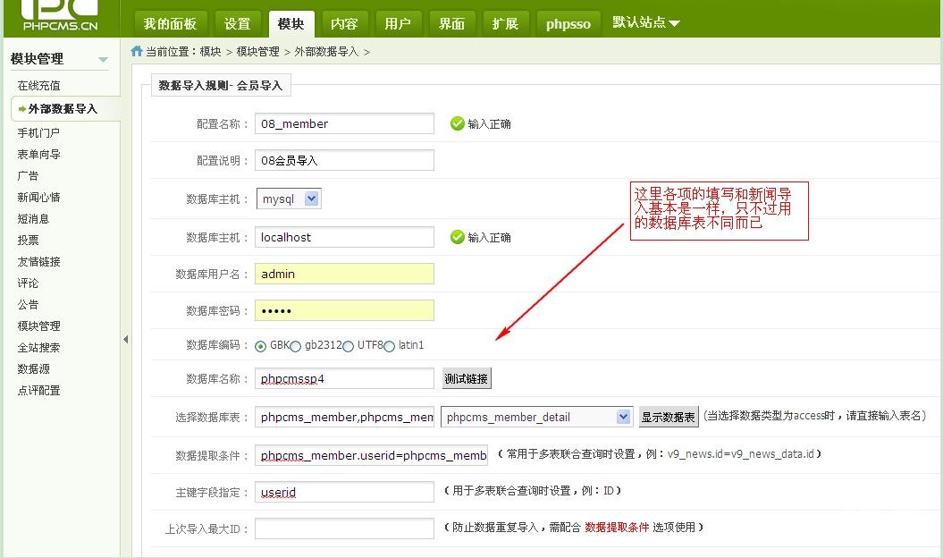Click the 数据库用户名 admin field
Image resolution: width=943 pixels, height=558 pixels.
tap(344, 274)
